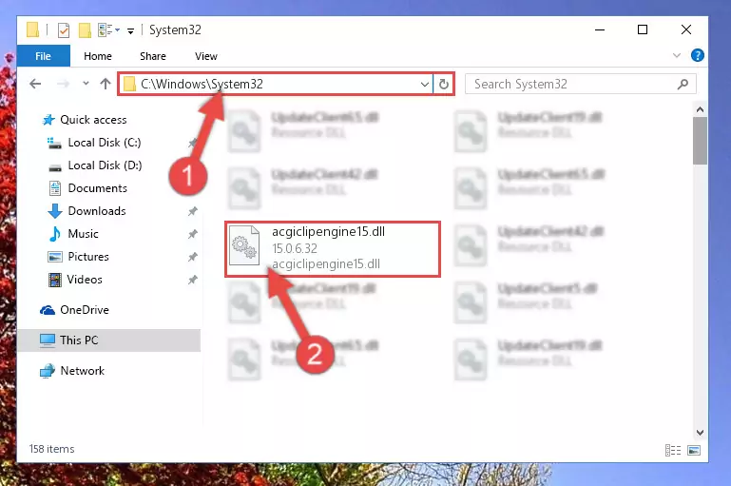Click the Search System32 field
Screen dimensions: 731x486
tap(581, 85)
